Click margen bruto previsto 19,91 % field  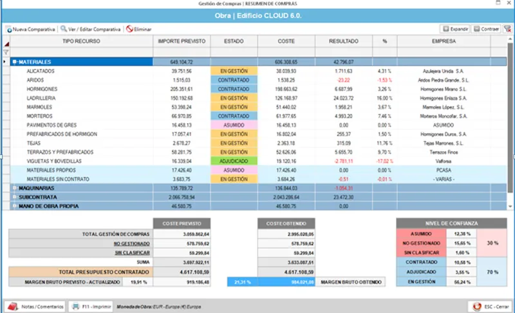(x=138, y=282)
